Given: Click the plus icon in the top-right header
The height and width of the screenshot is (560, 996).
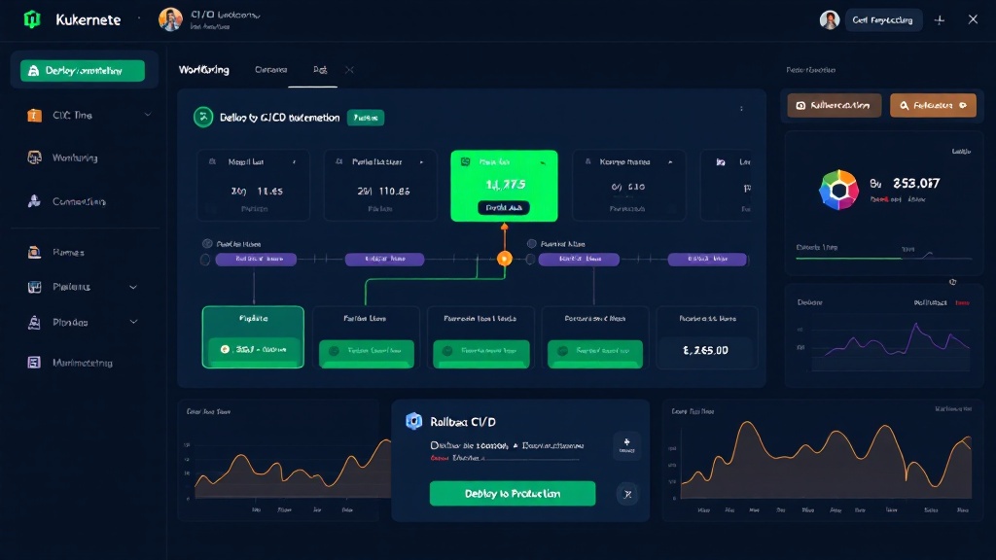Looking at the screenshot, I should pyautogui.click(x=940, y=20).
